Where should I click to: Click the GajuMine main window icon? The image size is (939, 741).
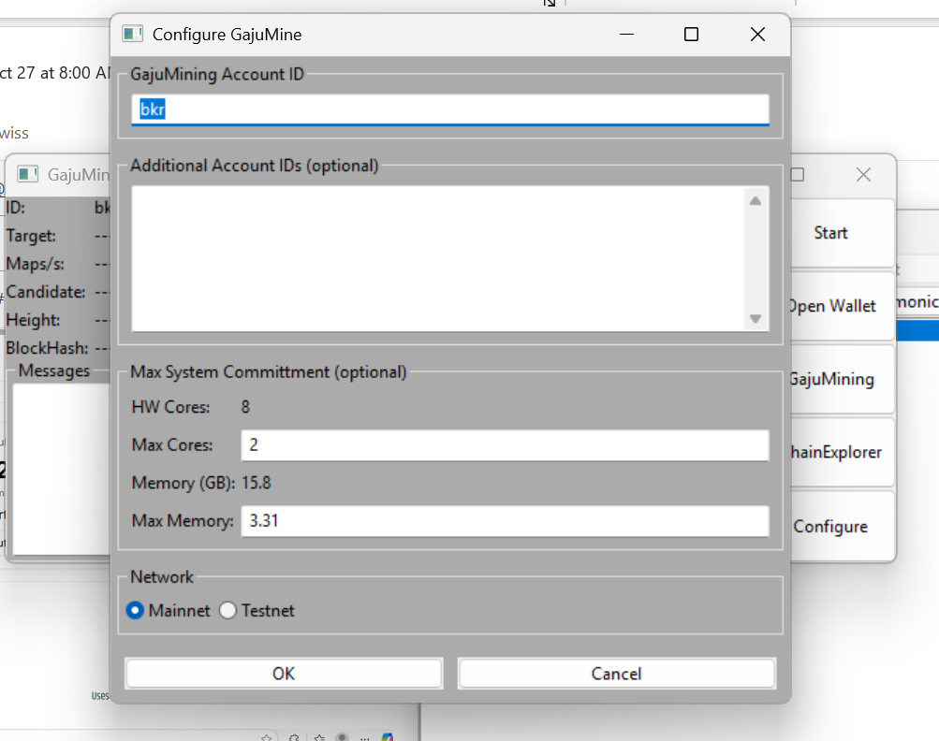coord(28,174)
